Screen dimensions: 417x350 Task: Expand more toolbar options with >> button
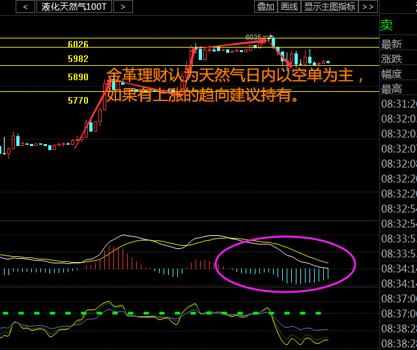click(x=368, y=7)
